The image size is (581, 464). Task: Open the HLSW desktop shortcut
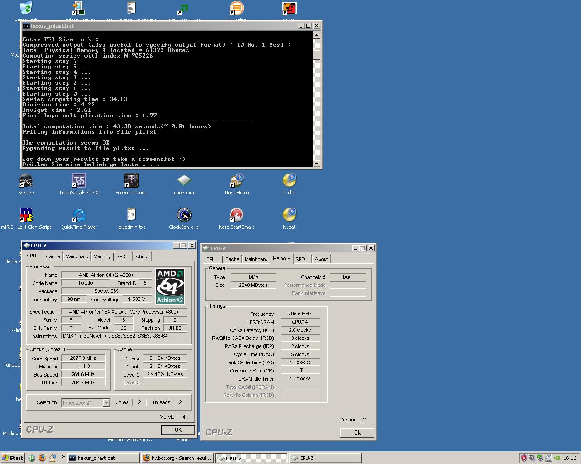tap(289, 8)
